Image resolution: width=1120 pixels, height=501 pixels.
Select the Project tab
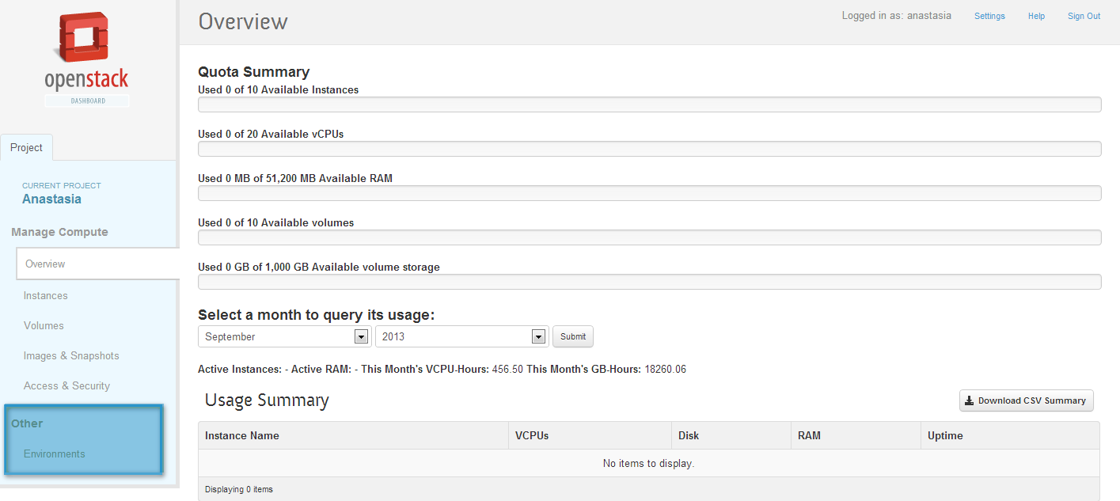pyautogui.click(x=26, y=148)
